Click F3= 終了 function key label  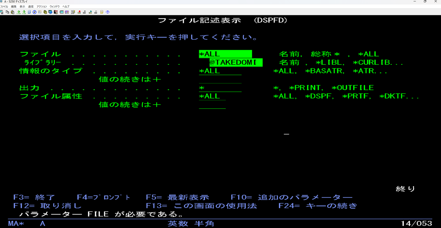click(34, 198)
